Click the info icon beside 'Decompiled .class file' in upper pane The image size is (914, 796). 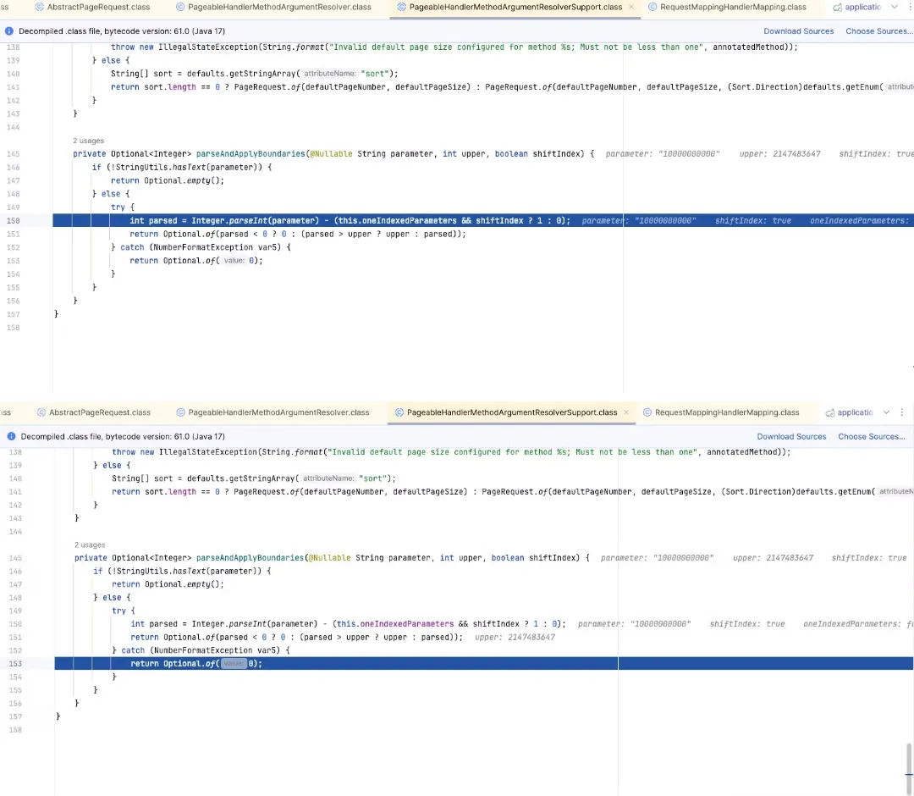[9, 31]
